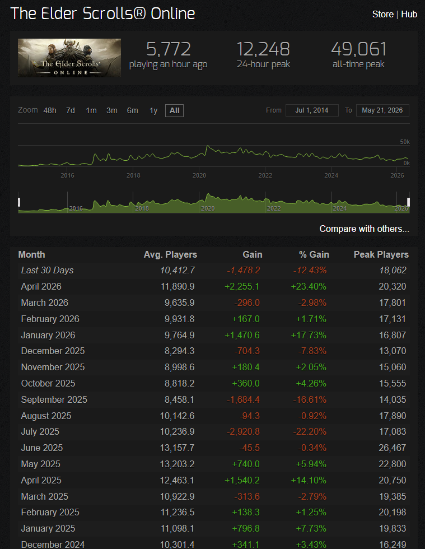Select the January 2025 row label
425x549 pixels.
tap(48, 528)
